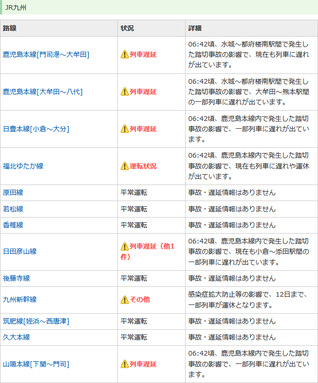The width and height of the screenshot is (318, 383).
Task: Click detail text in 山陽本線 row
Action: [249, 364]
